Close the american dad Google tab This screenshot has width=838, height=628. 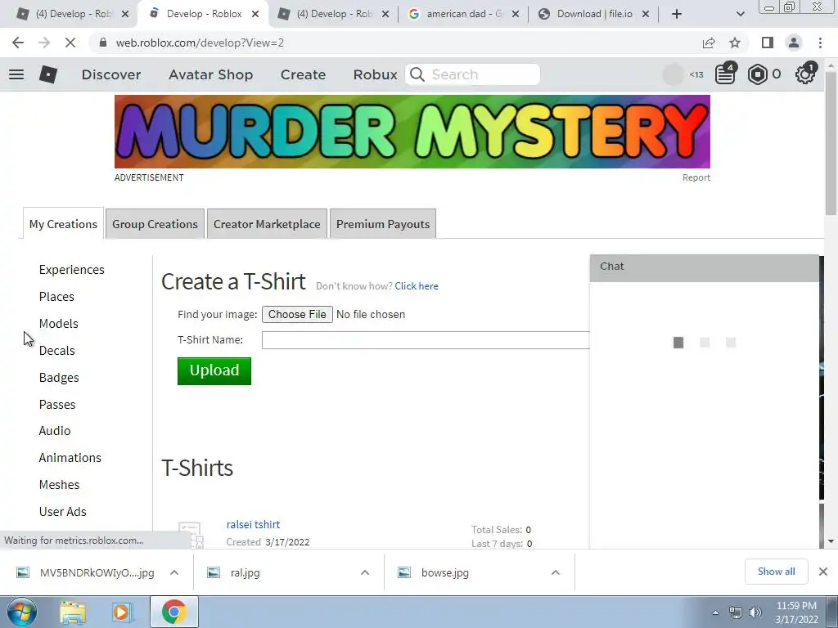[516, 15]
